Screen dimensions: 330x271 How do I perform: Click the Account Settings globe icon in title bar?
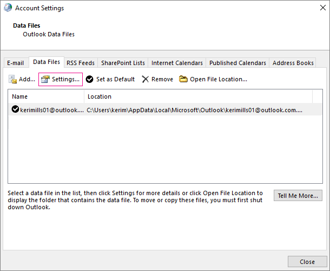pyautogui.click(x=8, y=8)
